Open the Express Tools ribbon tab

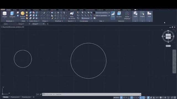(127, 10)
